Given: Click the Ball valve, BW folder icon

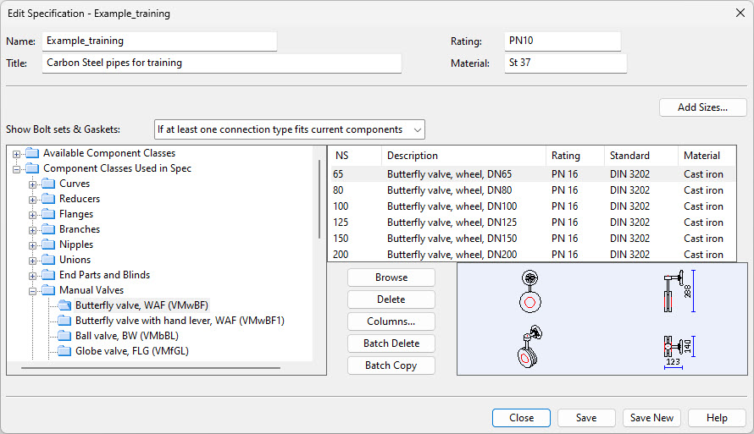Looking at the screenshot, I should click(64, 336).
